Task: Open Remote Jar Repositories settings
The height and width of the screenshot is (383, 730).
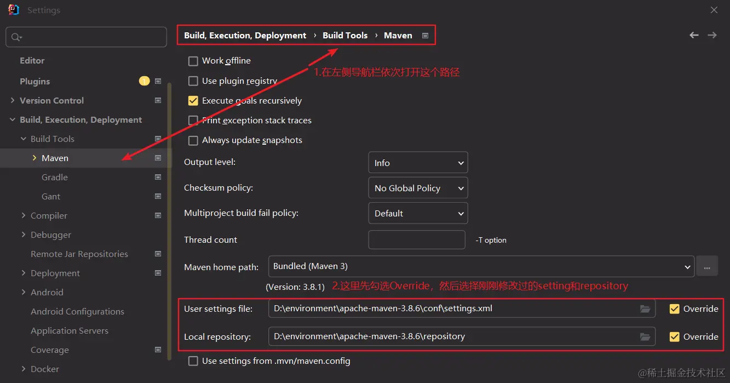Action: click(x=79, y=254)
